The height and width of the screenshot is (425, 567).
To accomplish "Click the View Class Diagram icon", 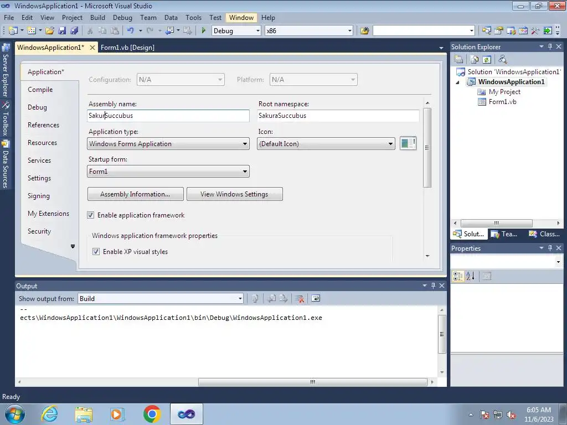I will (502, 59).
